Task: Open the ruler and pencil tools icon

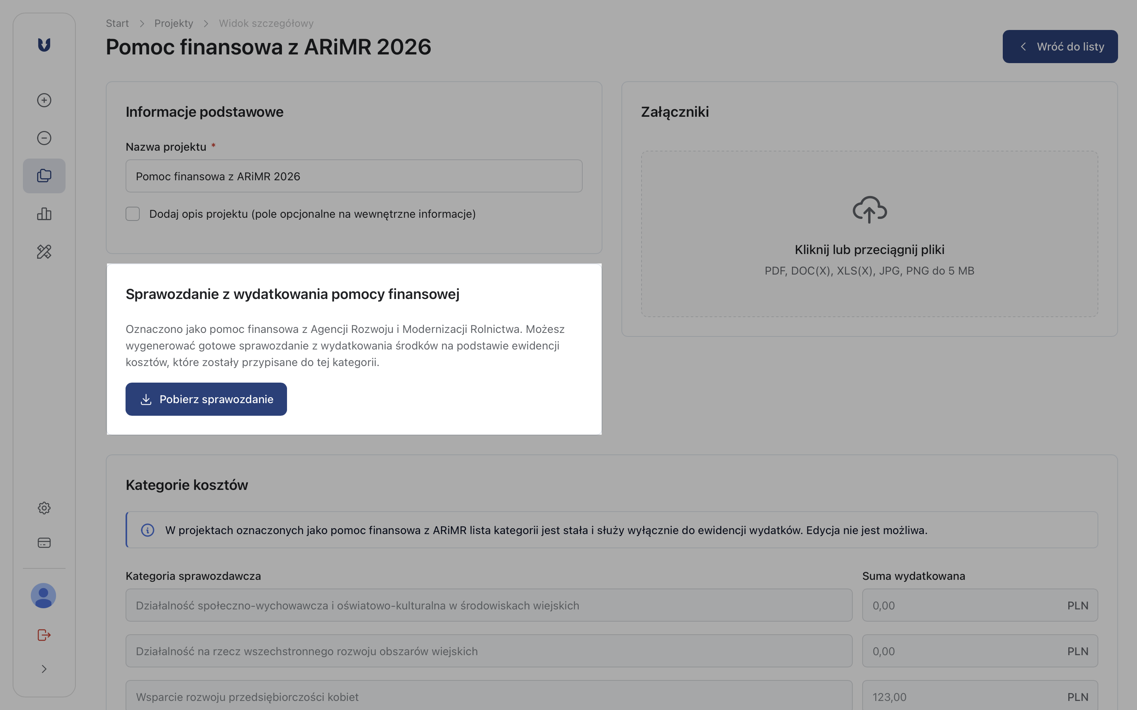Action: 44,252
